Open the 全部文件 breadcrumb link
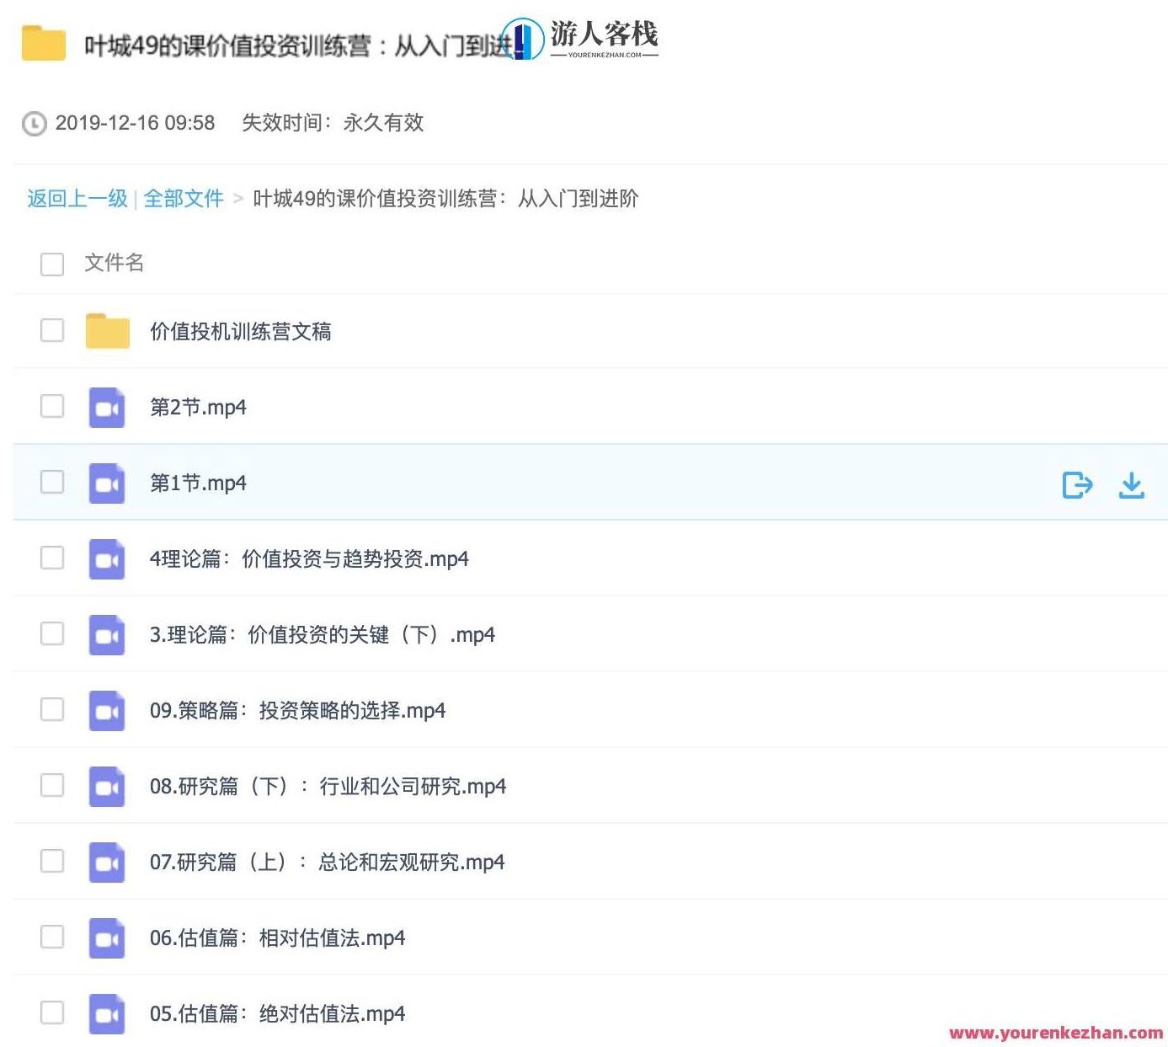 pyautogui.click(x=184, y=200)
